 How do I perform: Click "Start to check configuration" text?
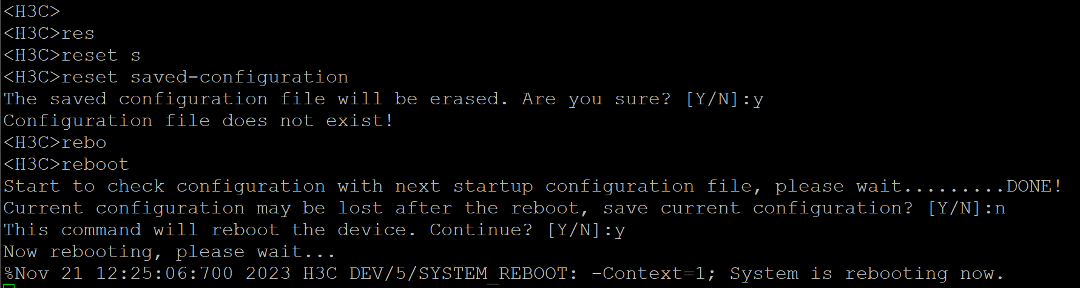point(164,186)
